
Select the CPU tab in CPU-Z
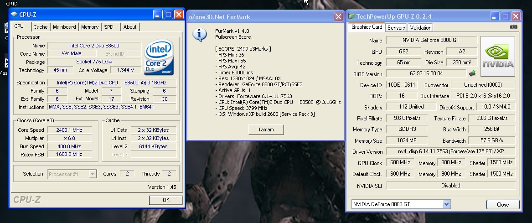coord(19,26)
